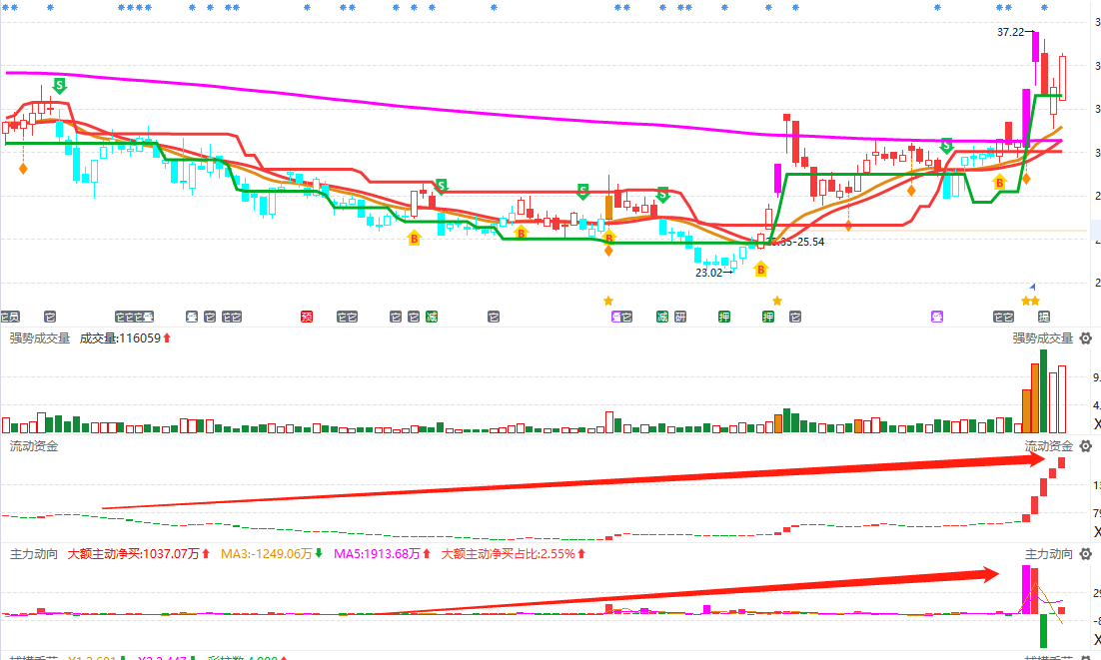1101x660 pixels.
Task: Close the 流动资金 panel with X
Action: (1096, 532)
